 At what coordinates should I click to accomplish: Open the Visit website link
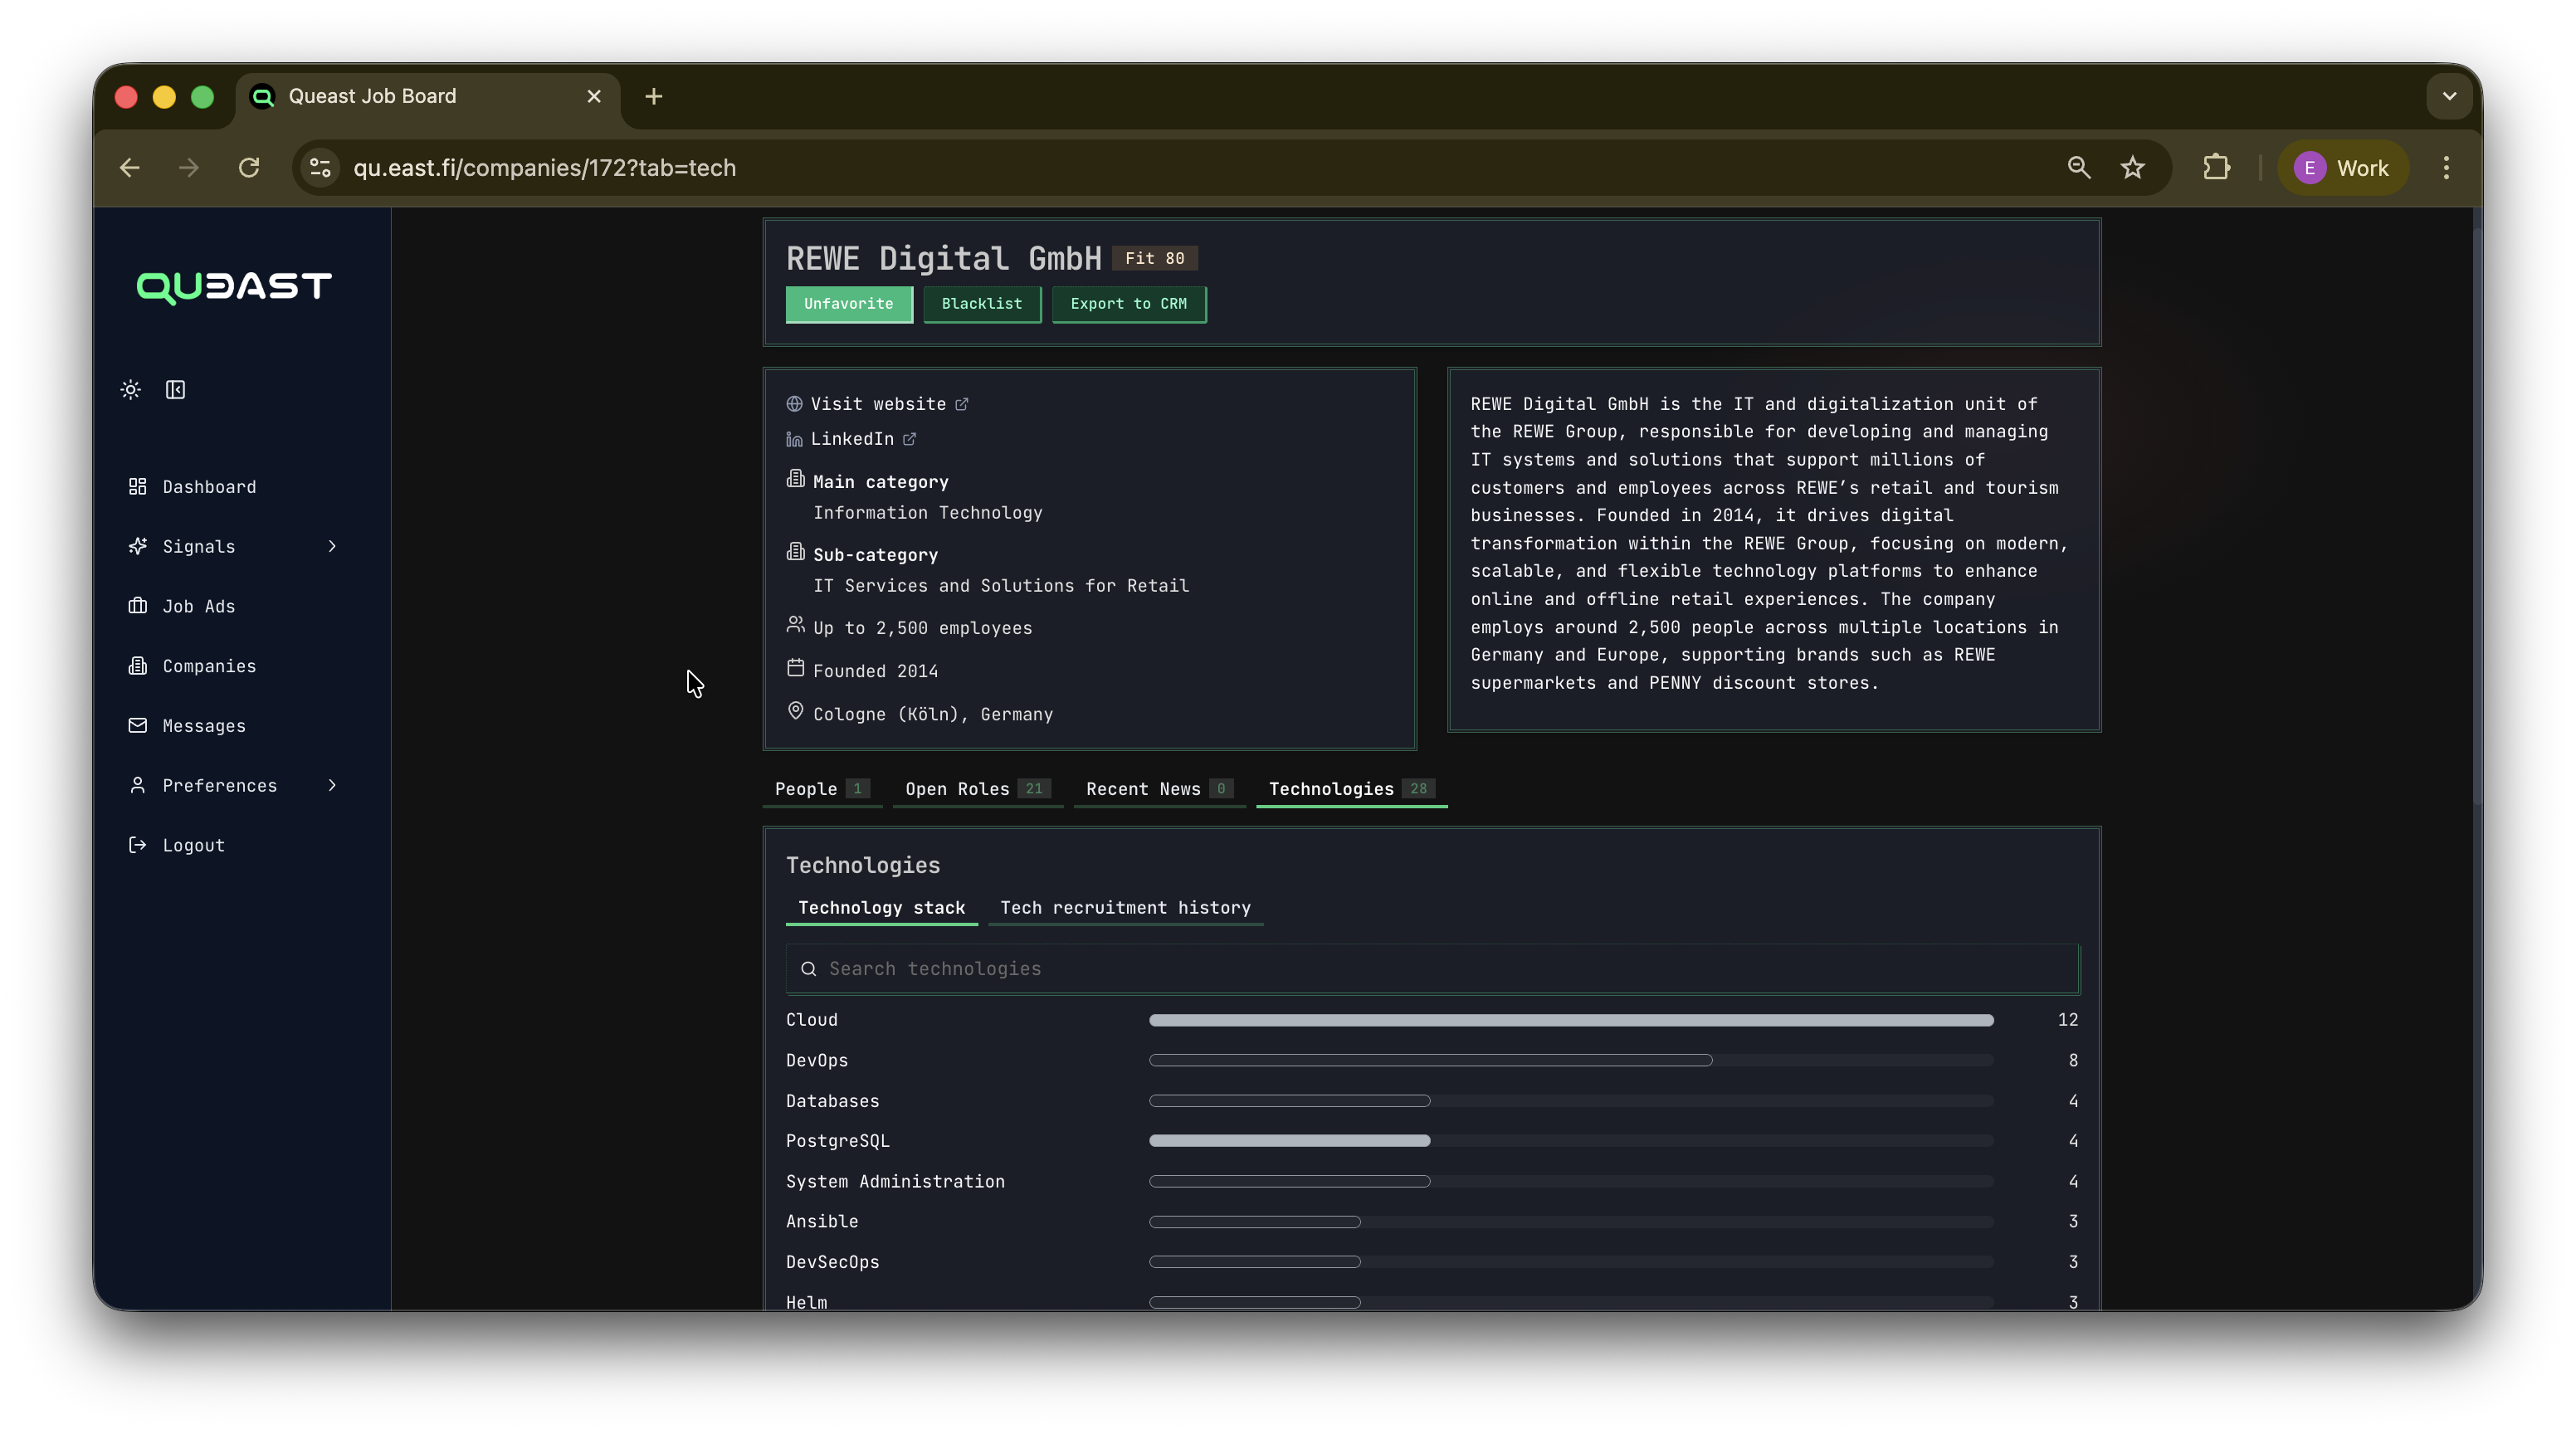point(877,404)
